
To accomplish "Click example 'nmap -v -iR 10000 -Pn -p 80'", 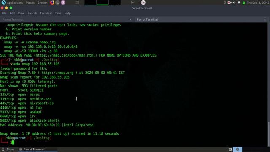I will [31, 51].
